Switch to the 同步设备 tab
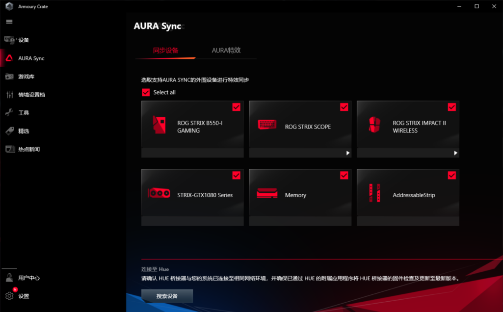503x312 pixels. coord(165,51)
